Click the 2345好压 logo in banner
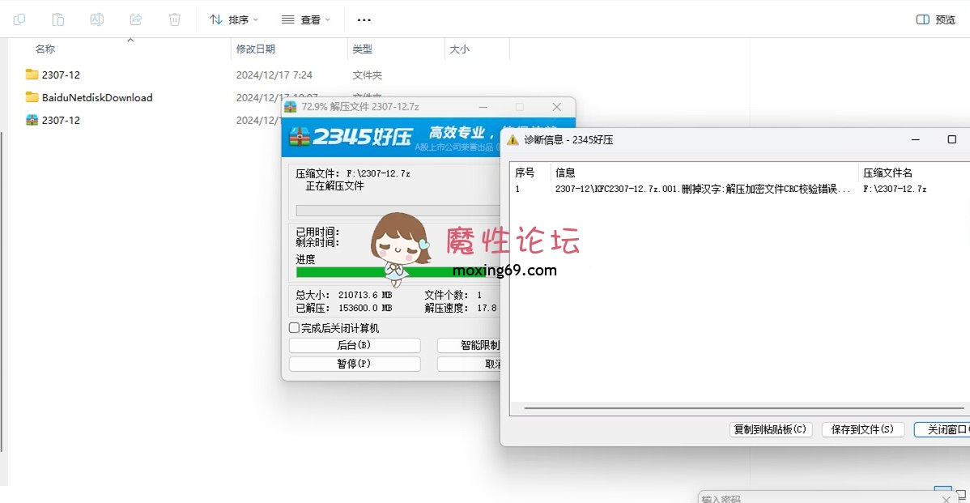Image resolution: width=970 pixels, height=503 pixels. 351,136
